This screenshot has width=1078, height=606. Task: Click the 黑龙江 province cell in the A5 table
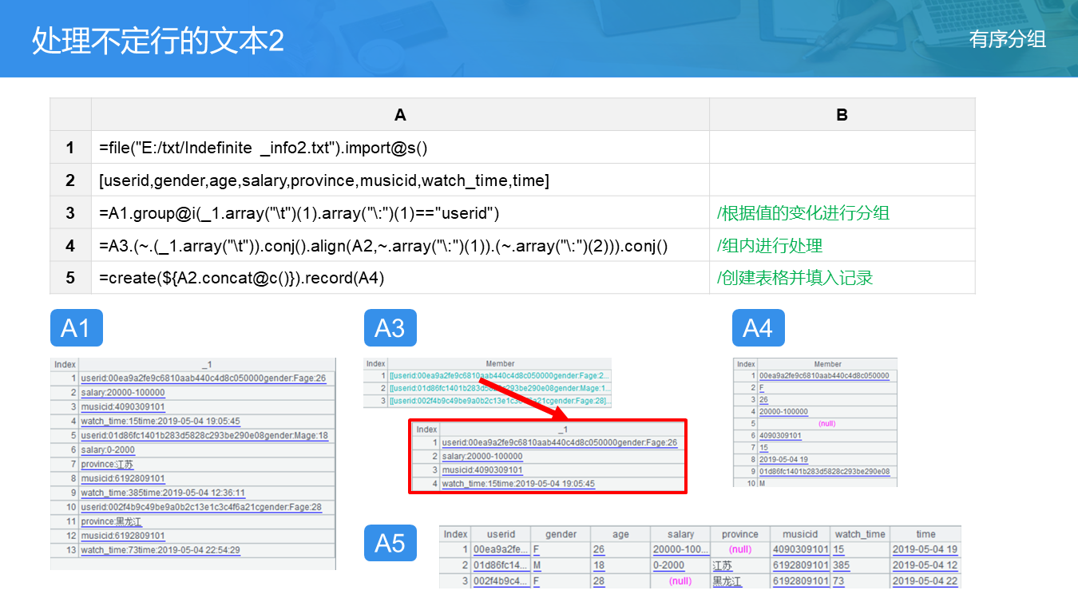pyautogui.click(x=727, y=581)
